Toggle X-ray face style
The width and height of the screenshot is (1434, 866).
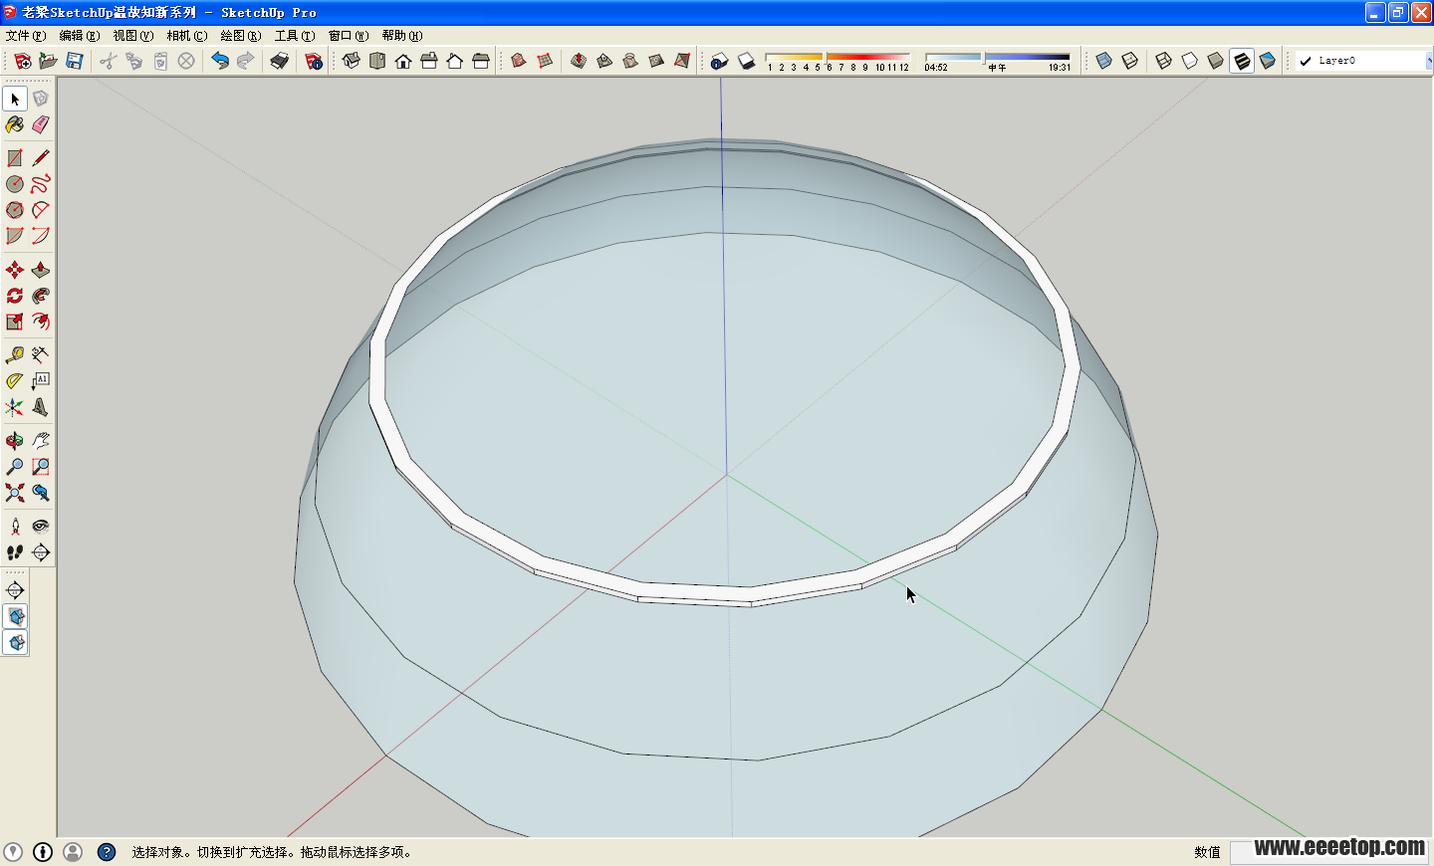click(1104, 61)
